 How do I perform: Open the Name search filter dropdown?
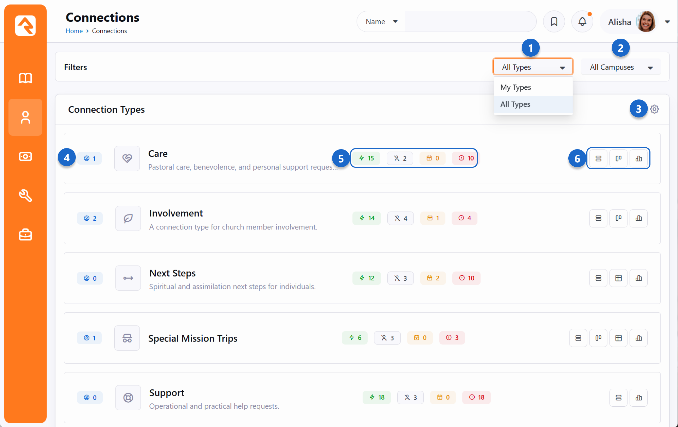381,22
